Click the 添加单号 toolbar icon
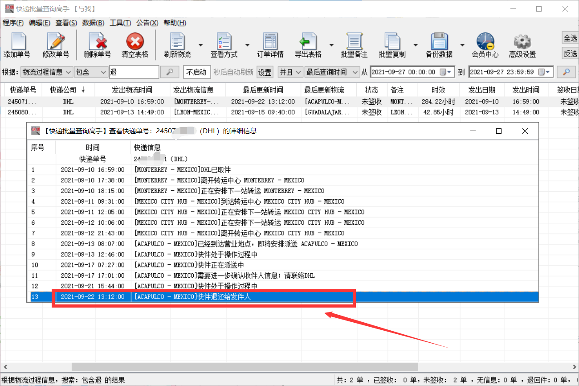This screenshot has height=386, width=579. coord(17,45)
